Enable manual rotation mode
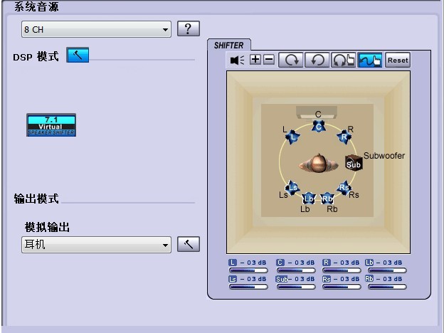Viewport: 444px width, 333px height. coord(343,60)
